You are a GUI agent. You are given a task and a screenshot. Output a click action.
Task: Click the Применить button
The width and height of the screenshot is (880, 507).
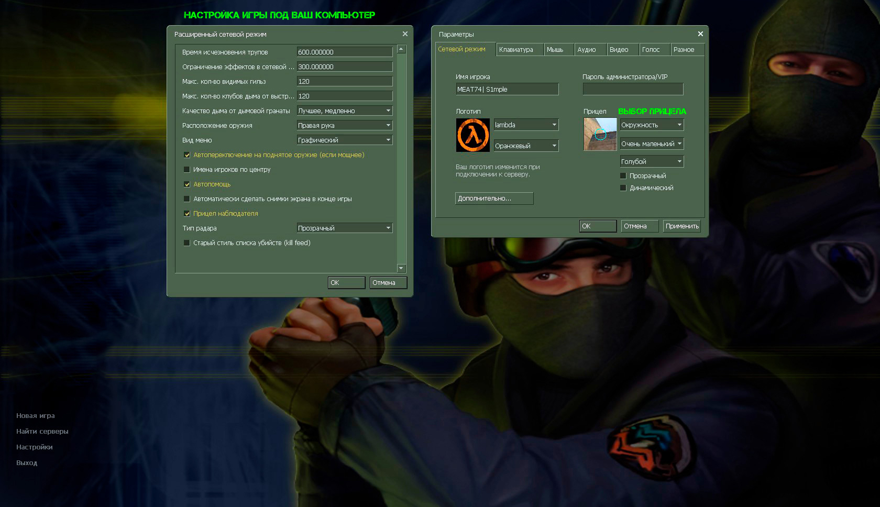tap(682, 226)
